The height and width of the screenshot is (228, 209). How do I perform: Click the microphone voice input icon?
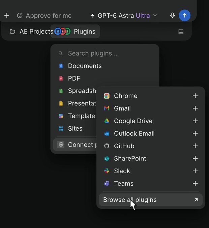tap(173, 15)
